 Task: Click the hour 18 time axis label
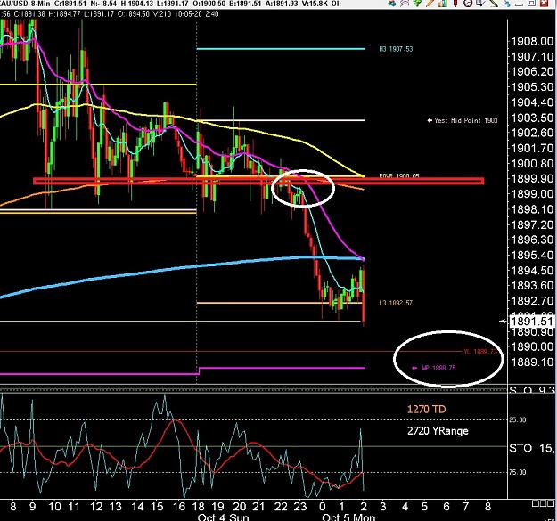tap(198, 507)
